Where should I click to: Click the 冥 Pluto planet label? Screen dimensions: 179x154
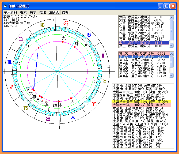pyautogui.click(x=28, y=89)
